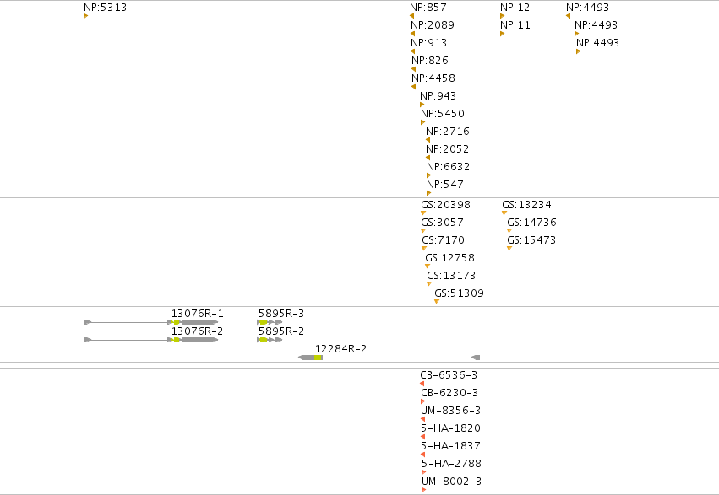The width and height of the screenshot is (719, 495).
Task: Select the 5895R-2 transcript label
Action: coord(281,331)
